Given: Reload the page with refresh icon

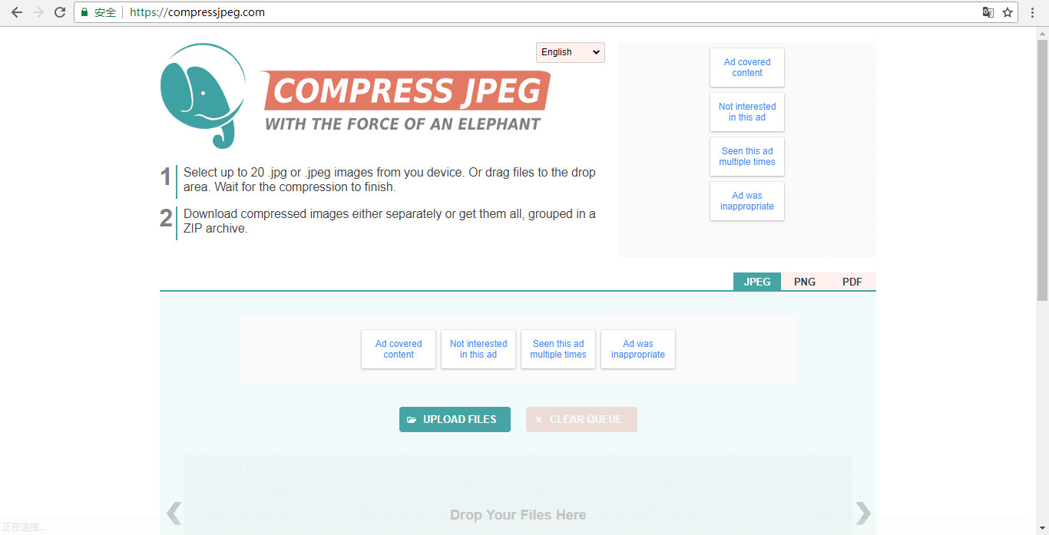Looking at the screenshot, I should [60, 12].
